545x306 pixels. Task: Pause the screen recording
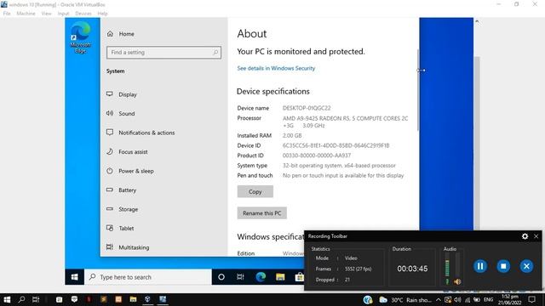[480, 266]
